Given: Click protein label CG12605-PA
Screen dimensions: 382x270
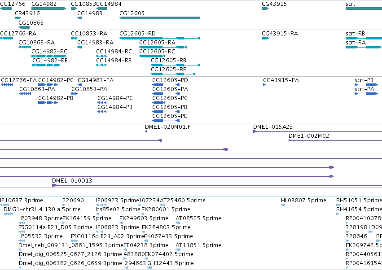Looking at the screenshot, I should click(x=170, y=89).
